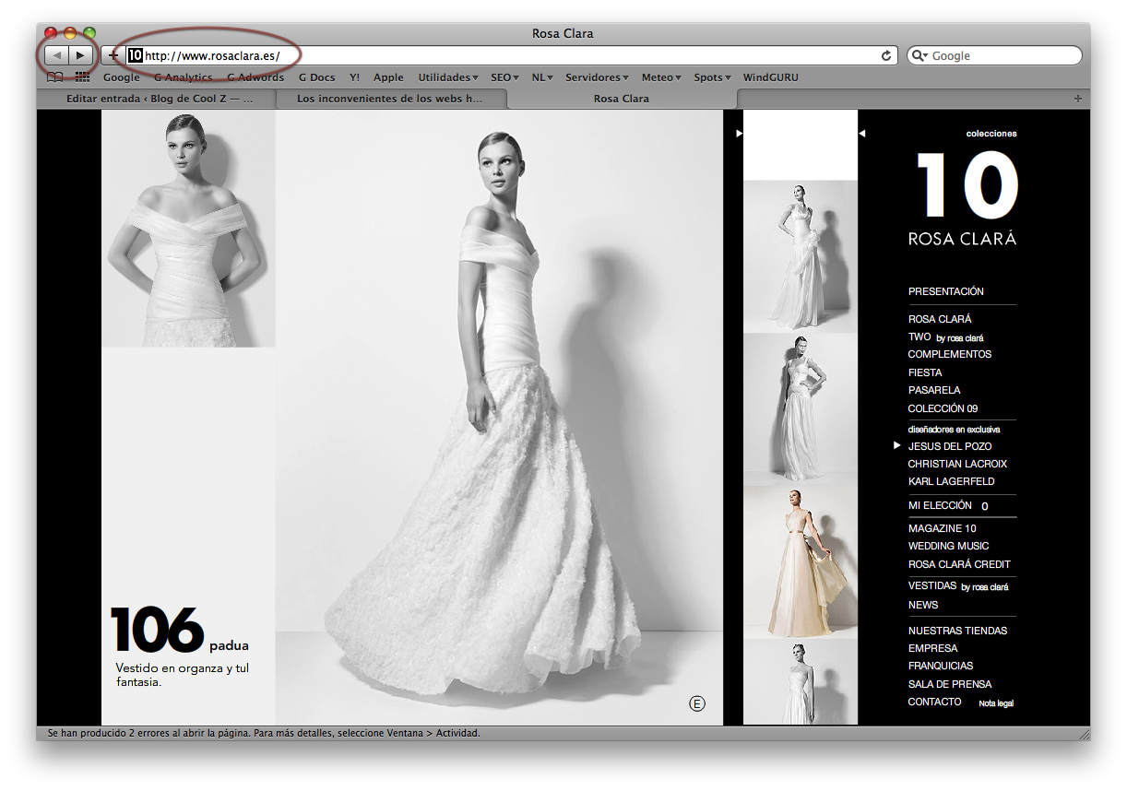Expand the Spots bookmarks folder

712,77
